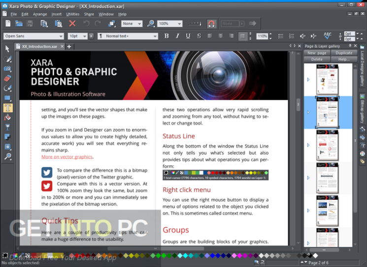The image size is (367, 267).
Task: Pick the white color swatch in color line
Action: [315, 256]
